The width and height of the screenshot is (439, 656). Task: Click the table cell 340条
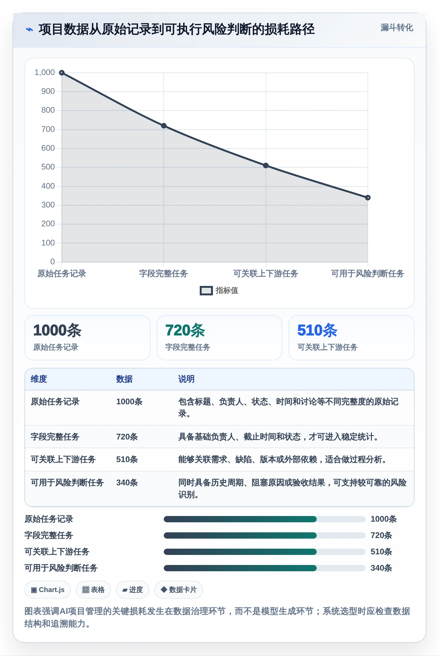(127, 483)
